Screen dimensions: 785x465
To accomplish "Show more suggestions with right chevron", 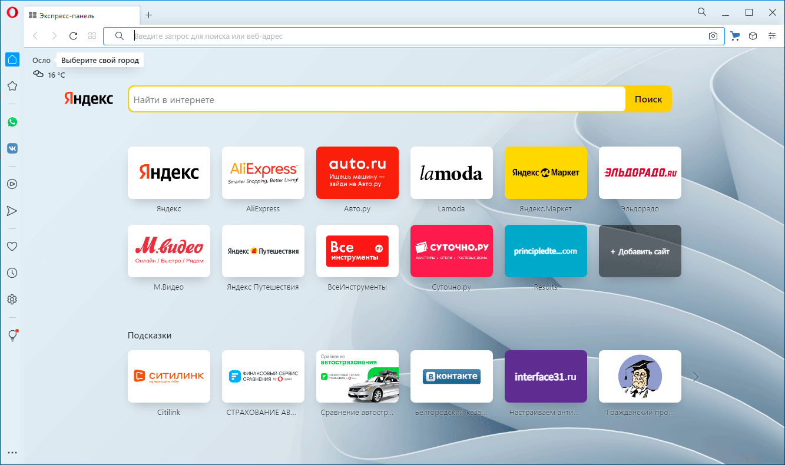I will click(x=696, y=377).
